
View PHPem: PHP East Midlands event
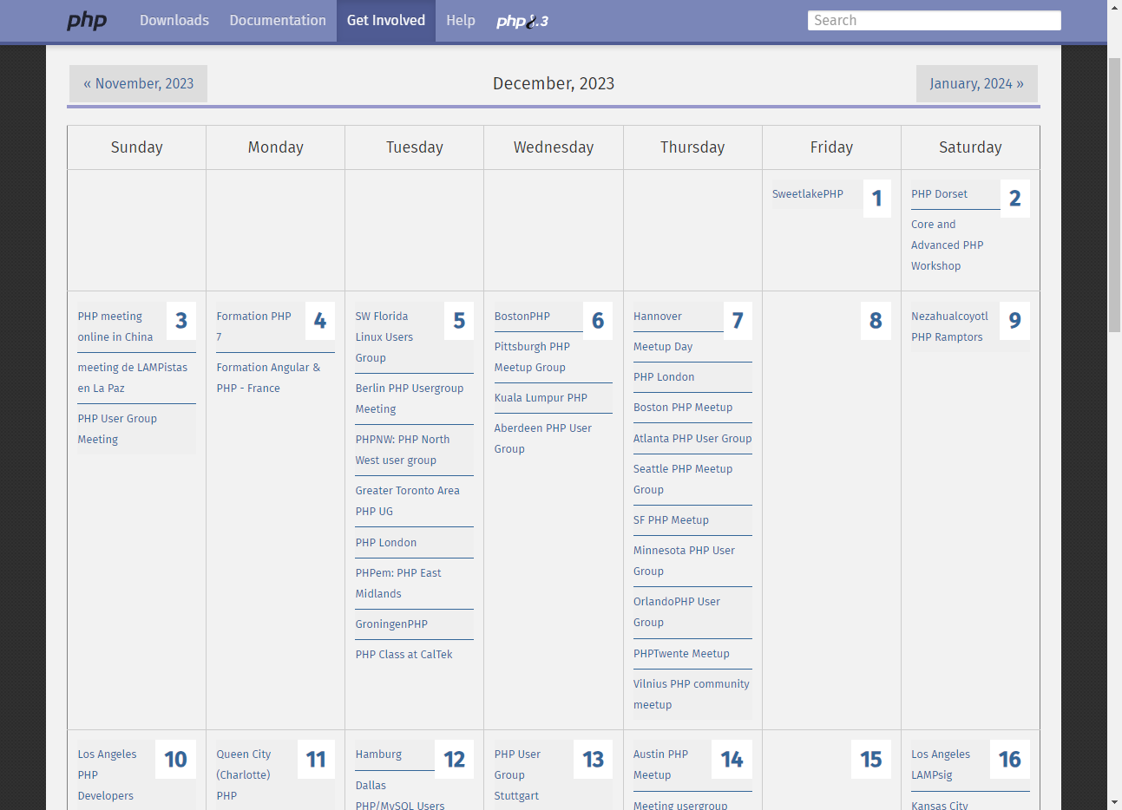398,584
